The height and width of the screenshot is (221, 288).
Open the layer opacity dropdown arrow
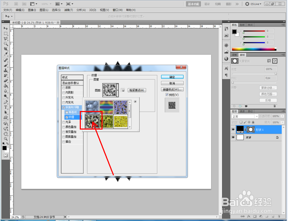[283, 116]
